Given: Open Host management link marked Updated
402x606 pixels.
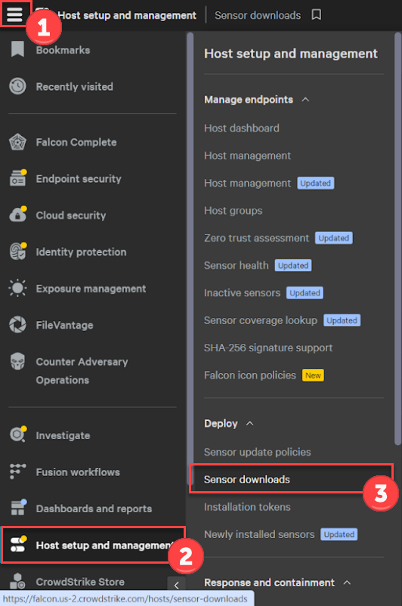Looking at the screenshot, I should pyautogui.click(x=247, y=183).
